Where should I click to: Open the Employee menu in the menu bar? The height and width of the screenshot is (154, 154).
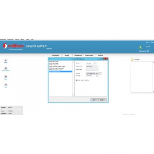(3, 40)
